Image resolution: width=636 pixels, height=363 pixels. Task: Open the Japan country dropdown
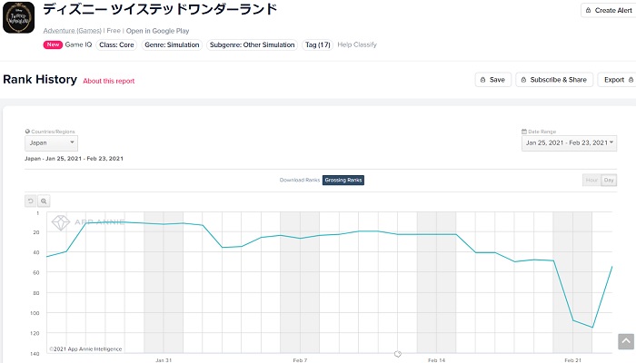pyautogui.click(x=51, y=143)
